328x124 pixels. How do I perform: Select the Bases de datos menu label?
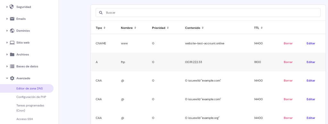(x=27, y=66)
